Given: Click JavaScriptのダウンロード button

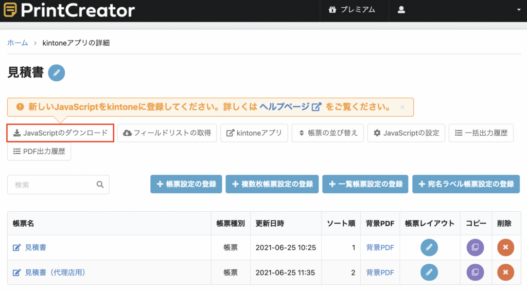Looking at the screenshot, I should [60, 133].
